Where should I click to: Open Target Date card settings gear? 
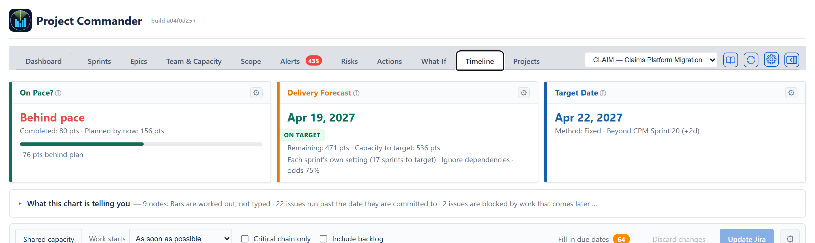(791, 93)
